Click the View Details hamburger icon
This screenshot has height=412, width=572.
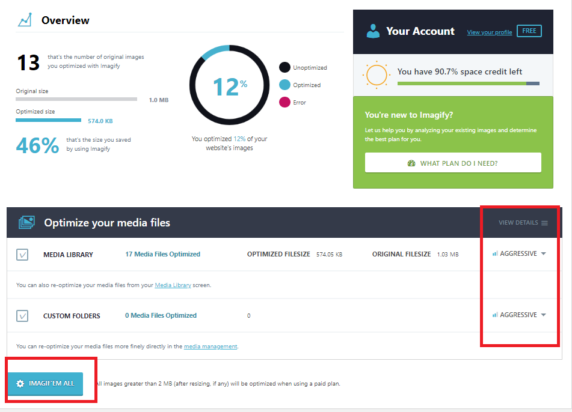click(544, 223)
